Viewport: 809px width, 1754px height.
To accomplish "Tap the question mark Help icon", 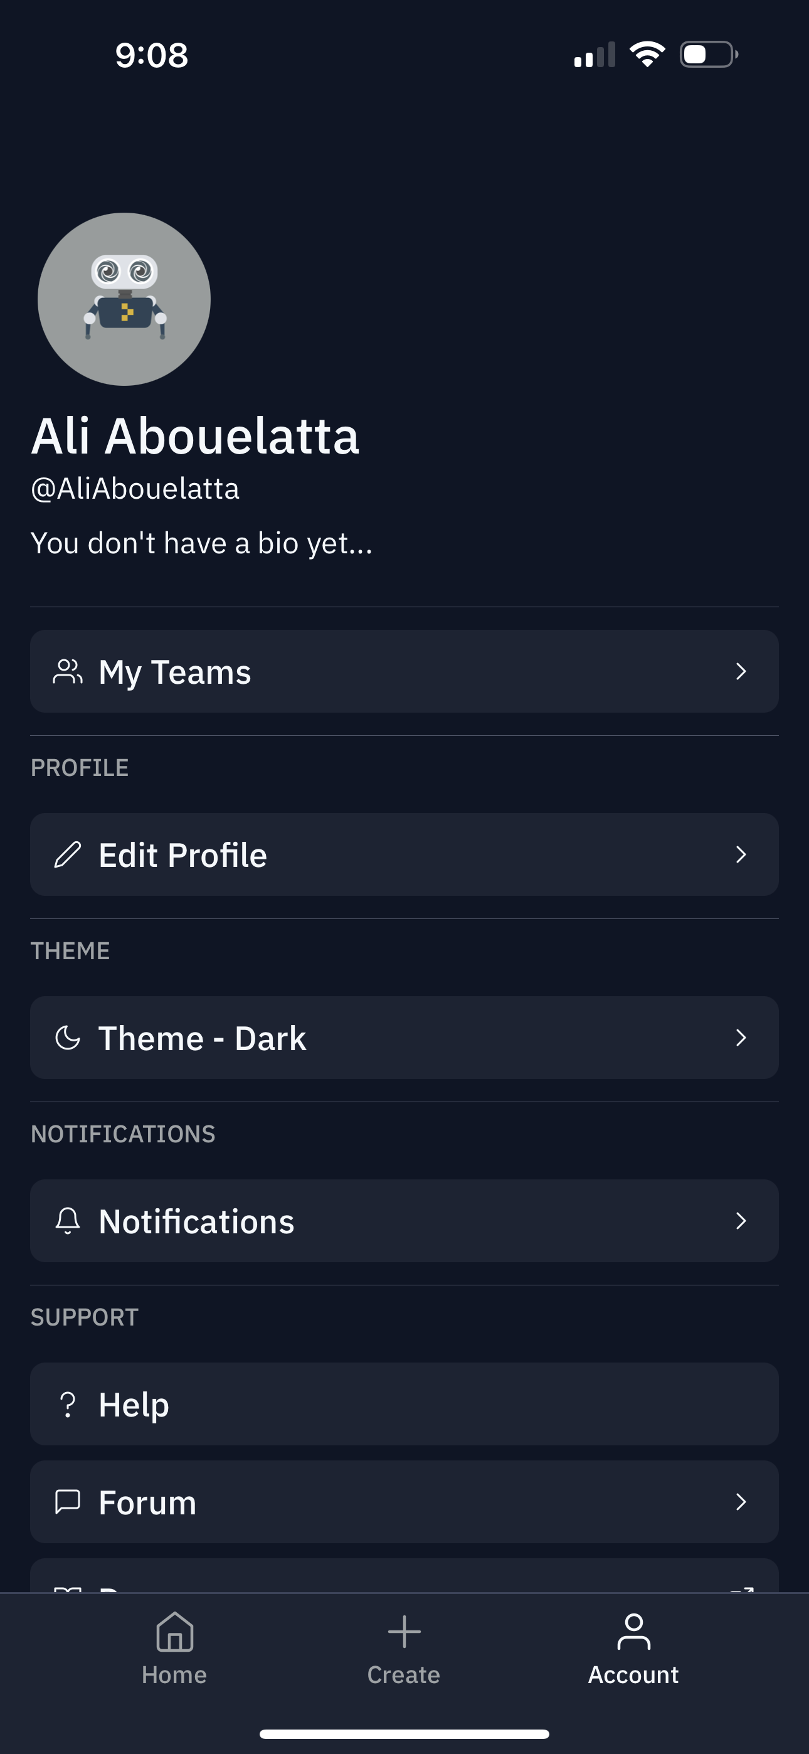I will click(x=68, y=1404).
